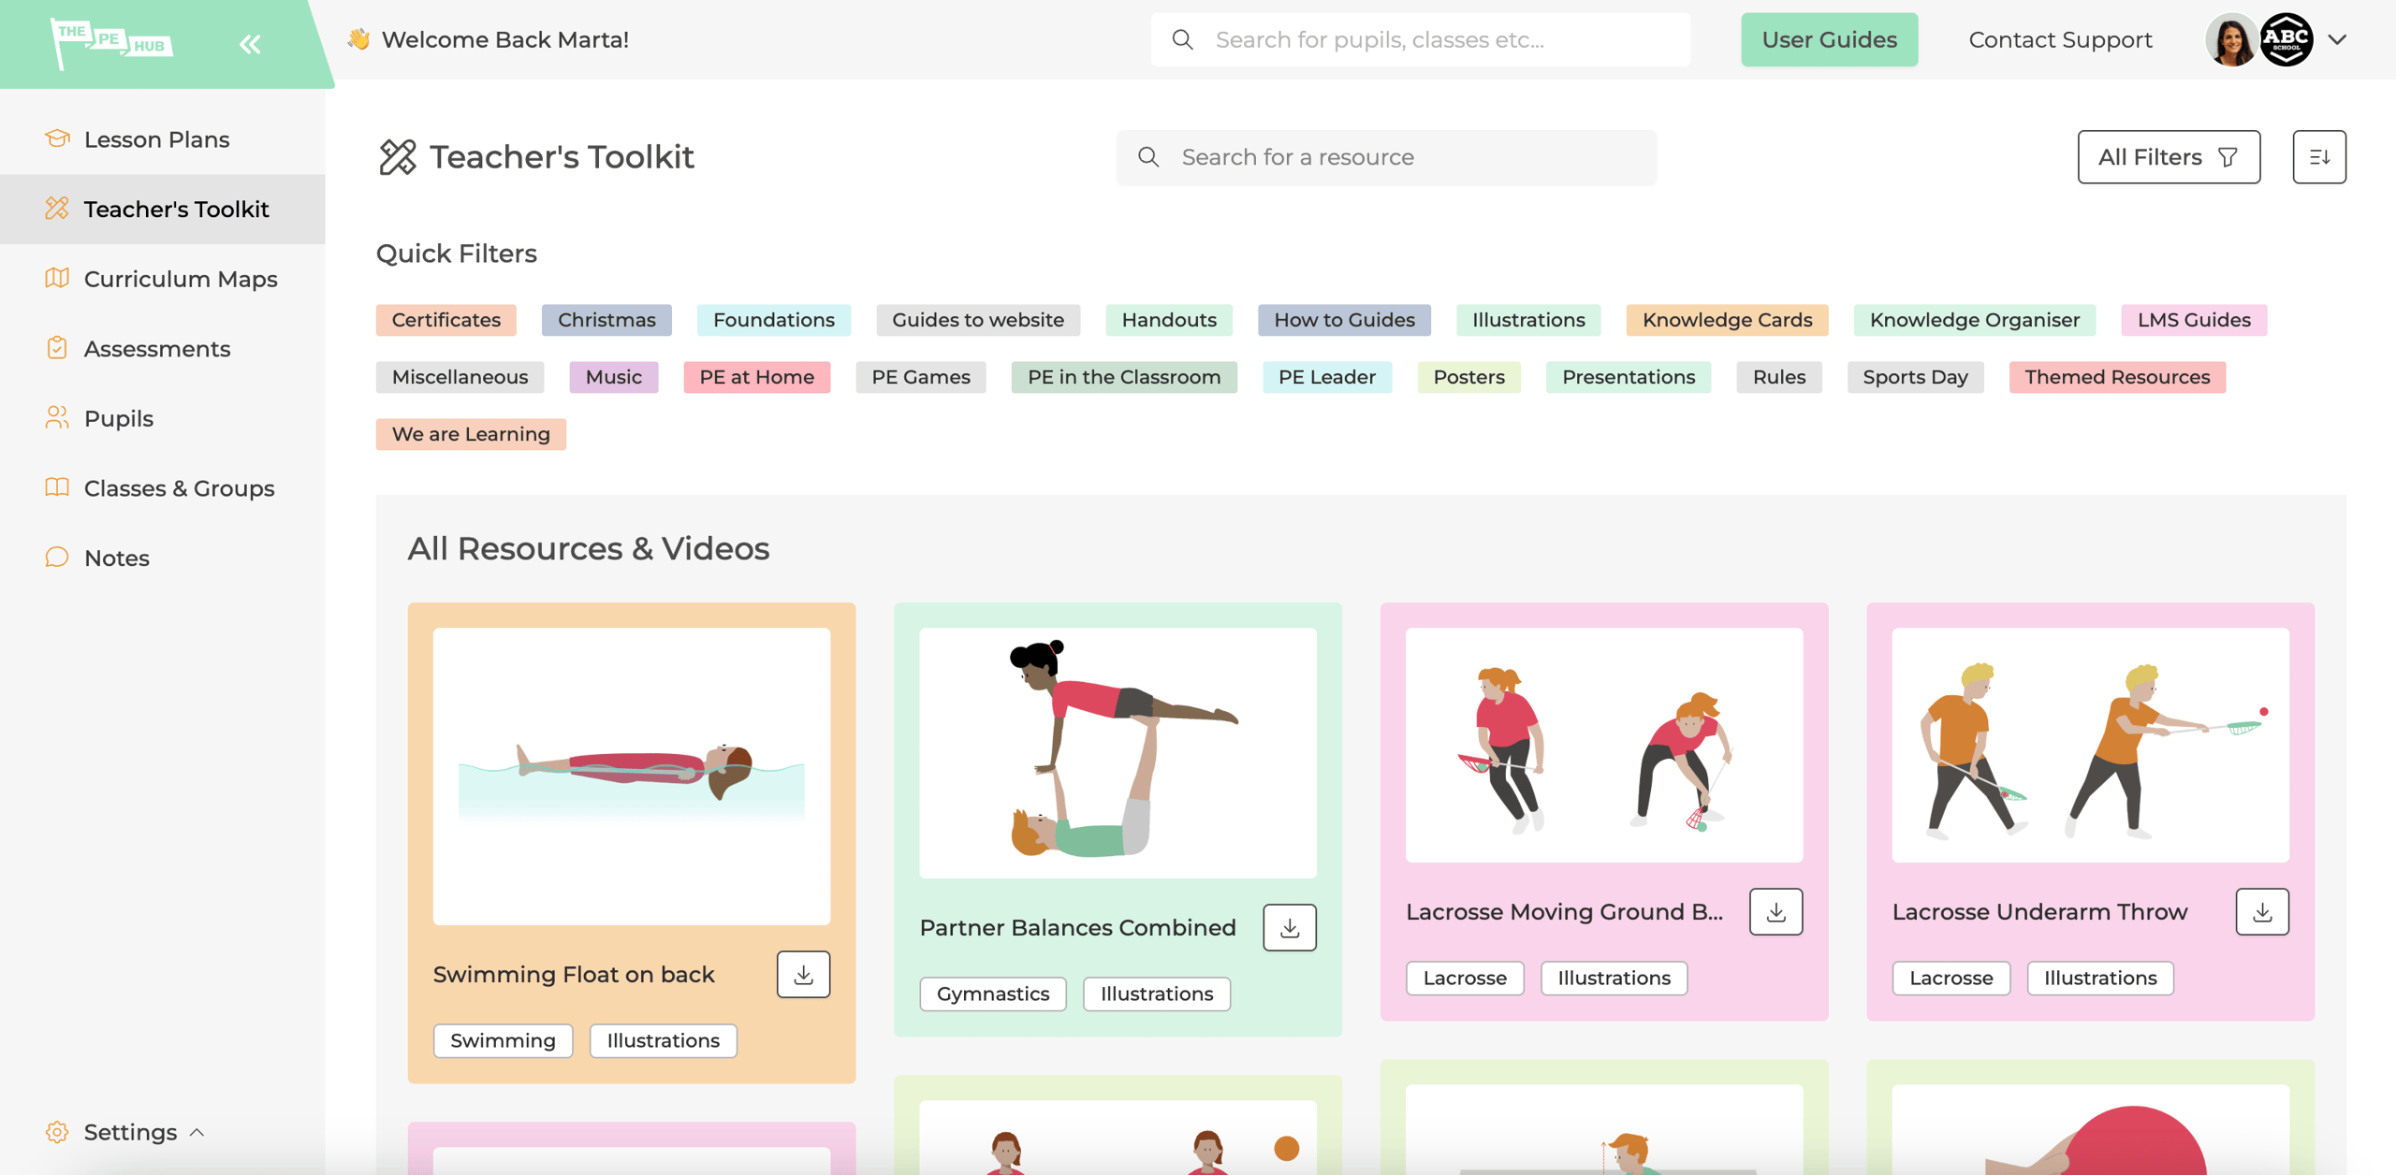Toggle the Knowledge Cards filter chip
Image resolution: width=2396 pixels, height=1175 pixels.
1727,319
